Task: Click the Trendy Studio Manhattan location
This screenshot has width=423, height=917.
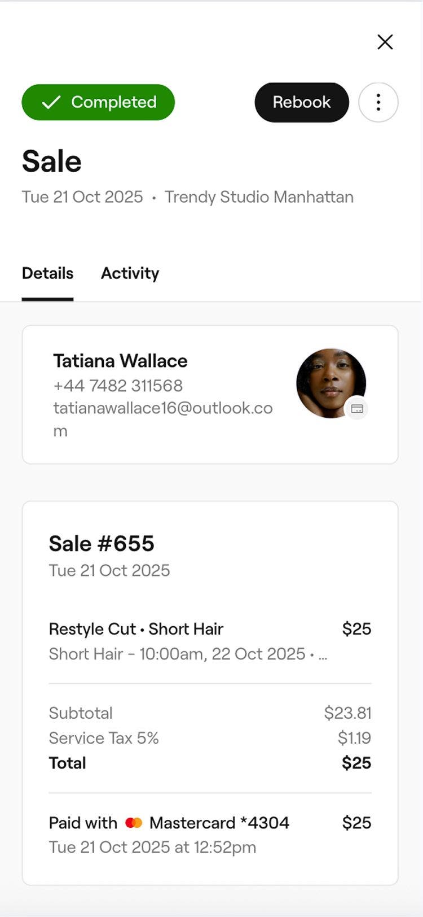Action: click(259, 197)
